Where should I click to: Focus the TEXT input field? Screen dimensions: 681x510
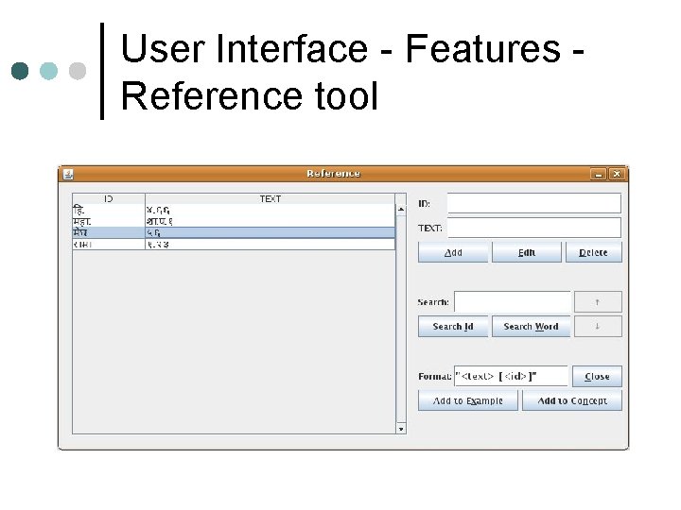534,228
